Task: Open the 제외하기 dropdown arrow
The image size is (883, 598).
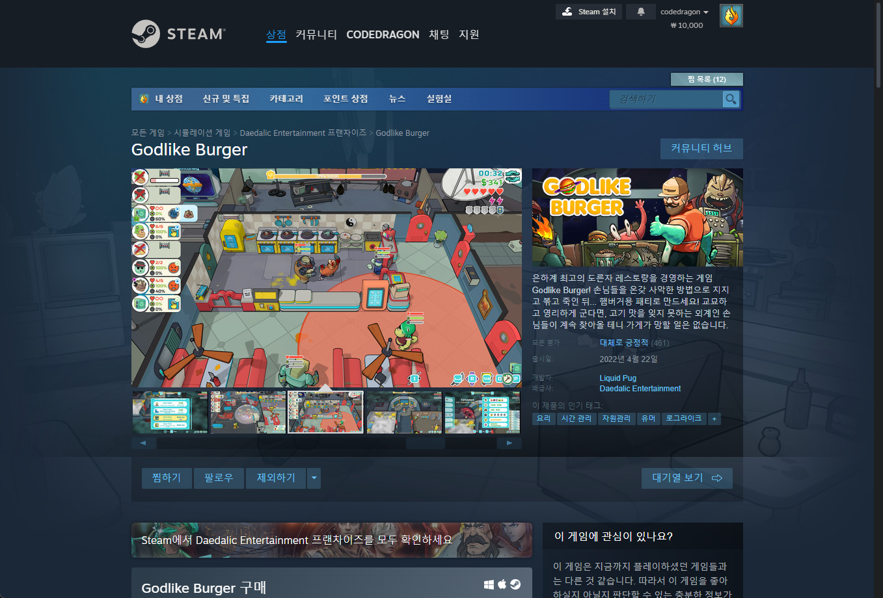Action: click(x=314, y=478)
